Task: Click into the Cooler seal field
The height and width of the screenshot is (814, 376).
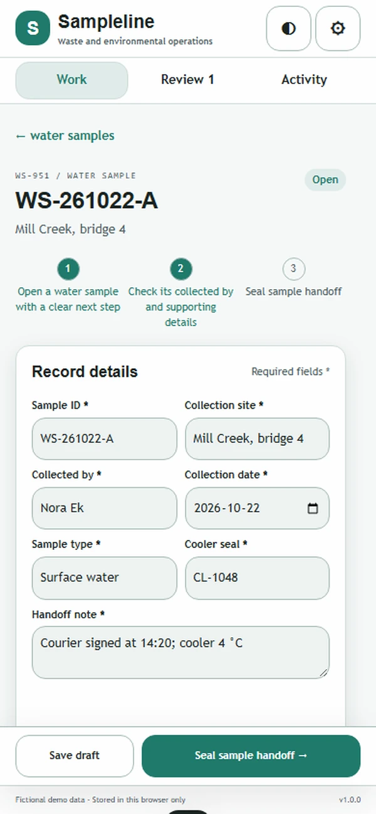Action: (x=257, y=578)
